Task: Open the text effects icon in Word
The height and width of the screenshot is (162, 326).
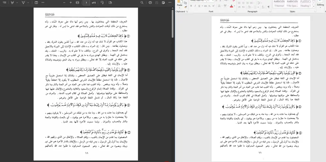Action: pyautogui.click(x=219, y=6)
